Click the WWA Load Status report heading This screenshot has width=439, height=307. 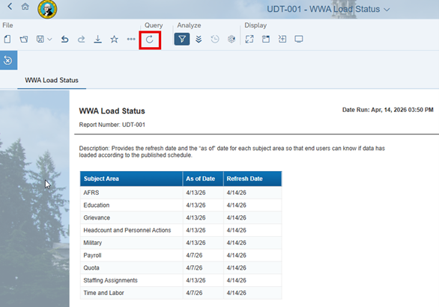112,111
